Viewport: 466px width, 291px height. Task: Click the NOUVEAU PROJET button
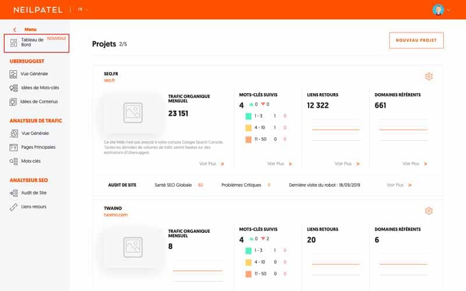point(416,40)
